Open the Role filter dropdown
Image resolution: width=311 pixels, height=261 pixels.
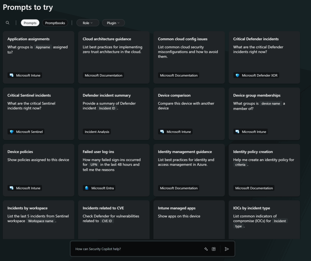pos(88,23)
